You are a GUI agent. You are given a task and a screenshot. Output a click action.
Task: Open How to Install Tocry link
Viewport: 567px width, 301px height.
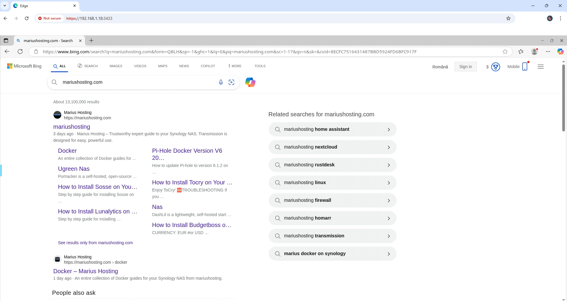(x=192, y=182)
